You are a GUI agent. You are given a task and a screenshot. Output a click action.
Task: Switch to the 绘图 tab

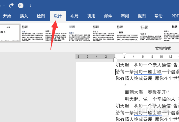point(41,16)
